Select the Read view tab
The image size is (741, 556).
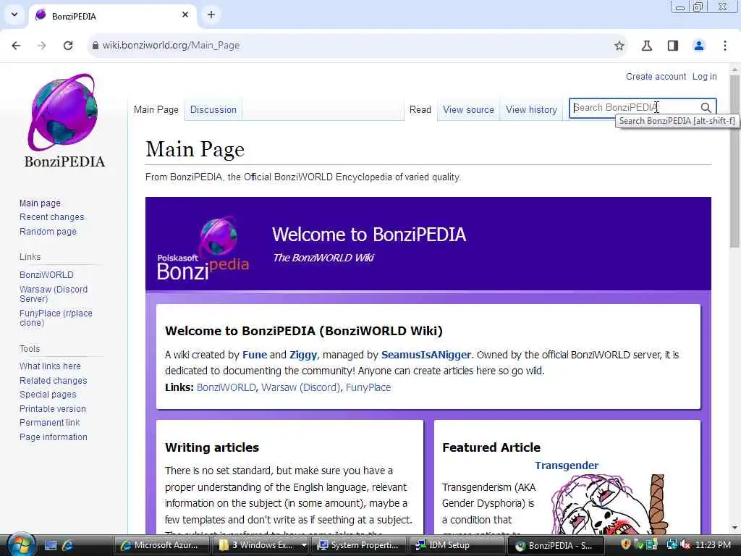pyautogui.click(x=420, y=110)
